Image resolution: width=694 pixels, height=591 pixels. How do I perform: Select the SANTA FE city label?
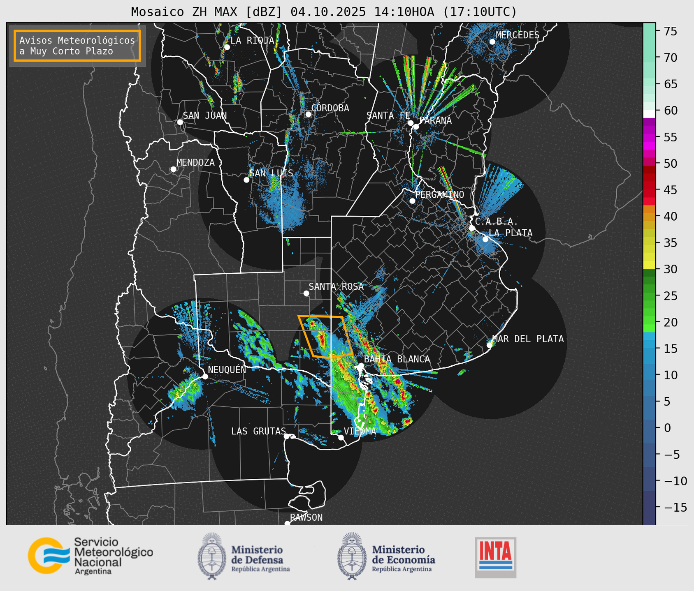(x=388, y=115)
